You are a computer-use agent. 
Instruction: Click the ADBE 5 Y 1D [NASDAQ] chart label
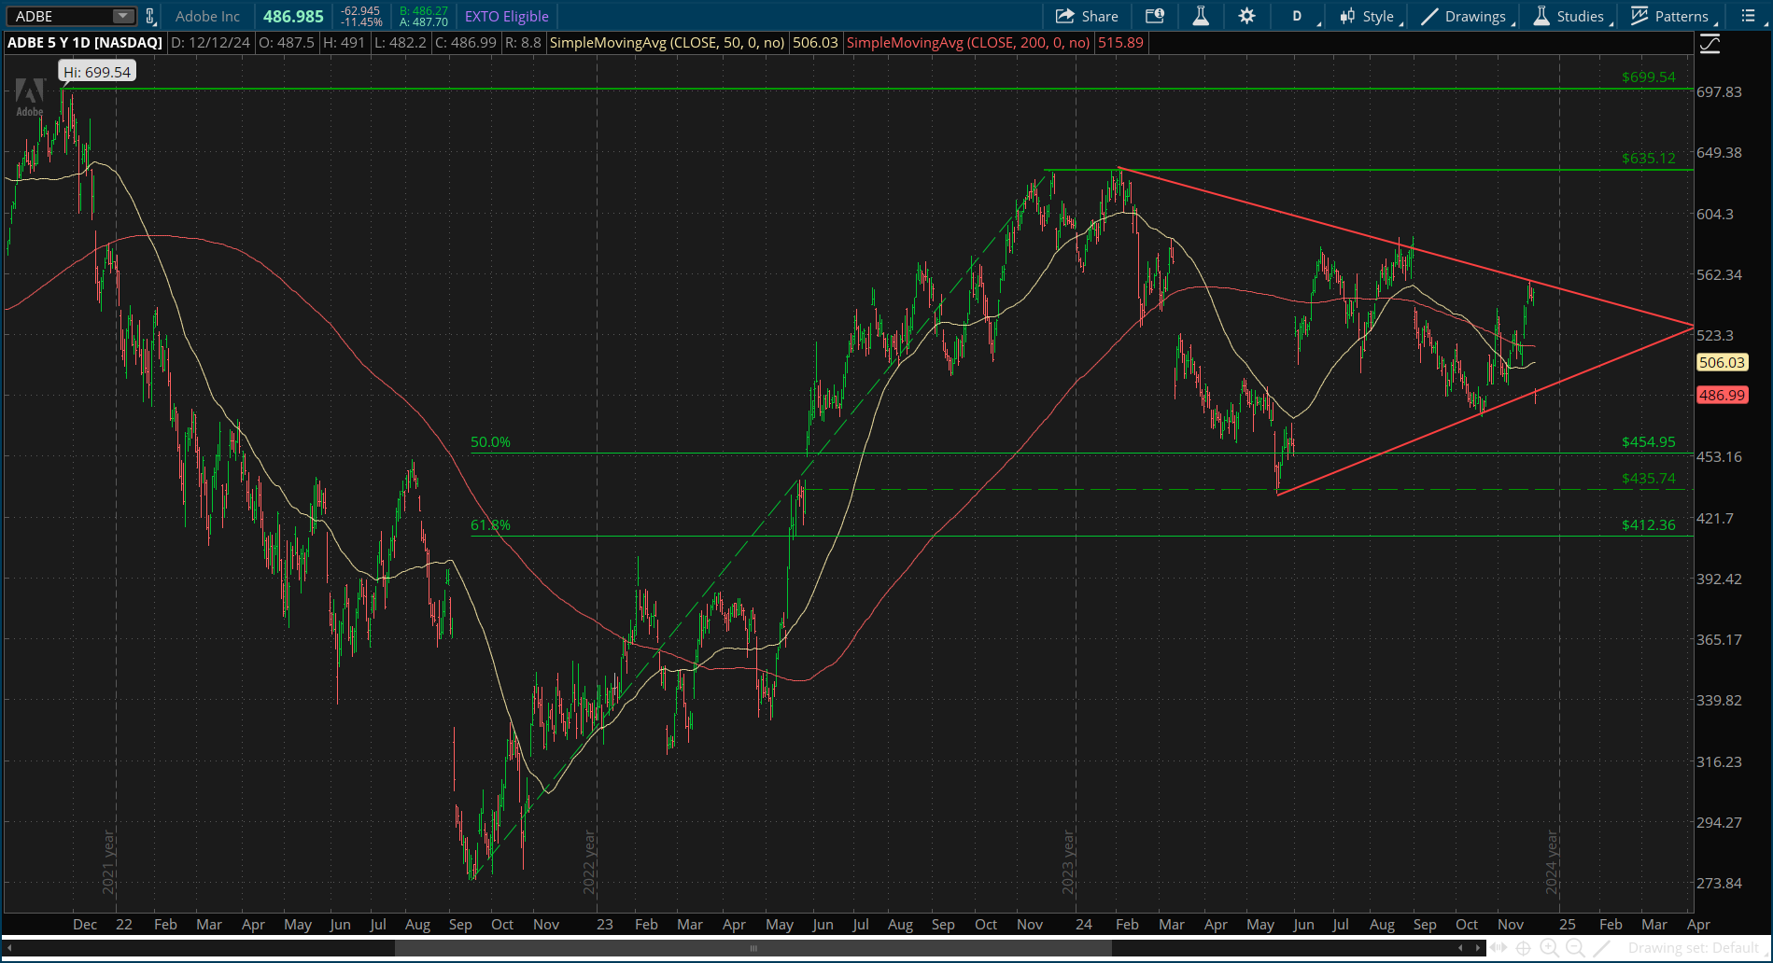84,42
